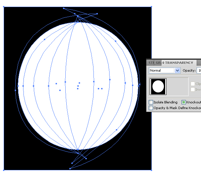The width and height of the screenshot is (201, 184).
Task: Click the Opacity value field
Action: click(199, 71)
